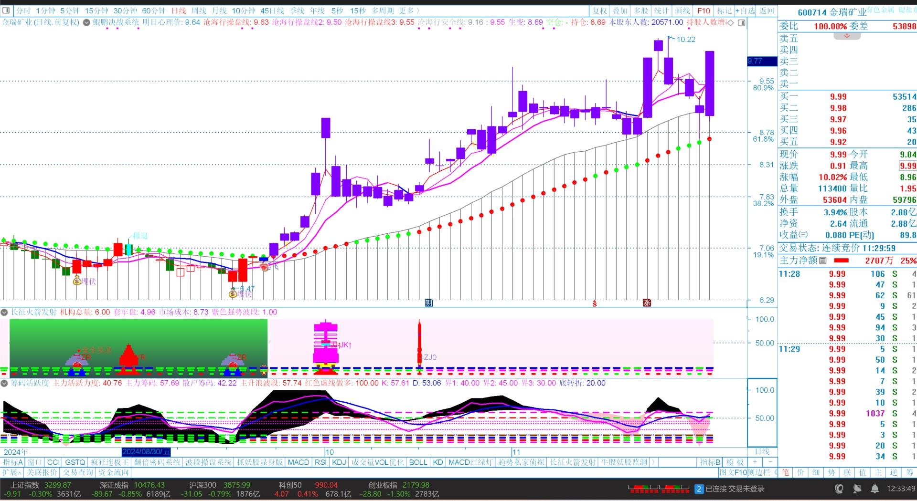Click the 返回 back button
The width and height of the screenshot is (917, 501).
click(767, 10)
